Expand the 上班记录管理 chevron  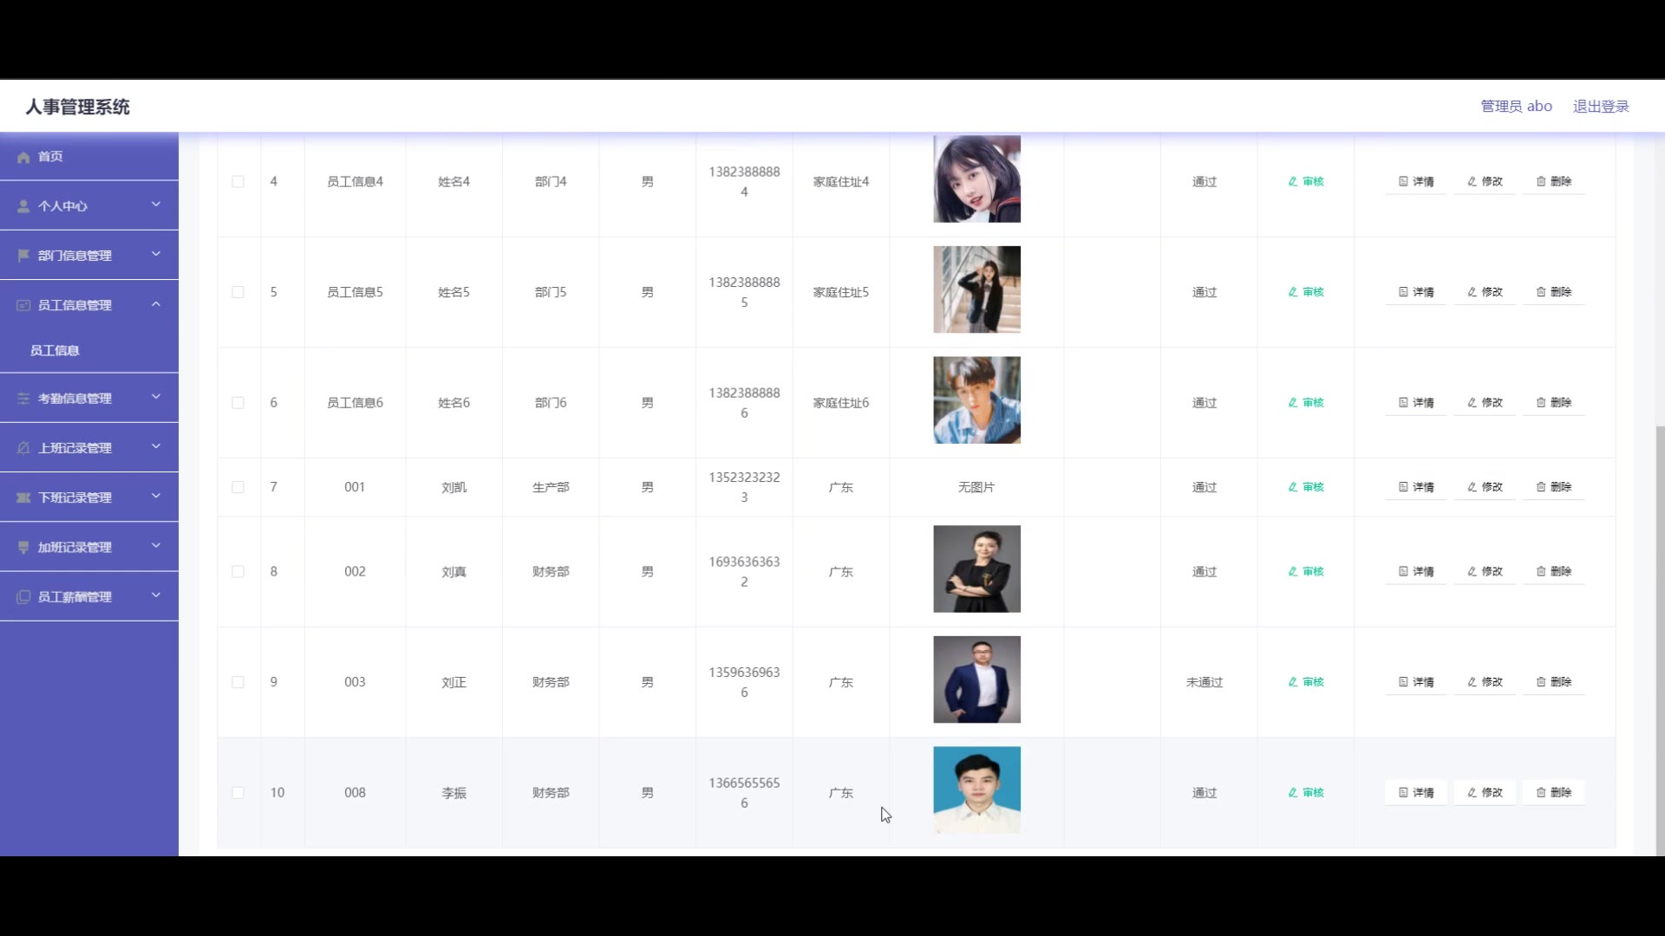click(x=156, y=446)
